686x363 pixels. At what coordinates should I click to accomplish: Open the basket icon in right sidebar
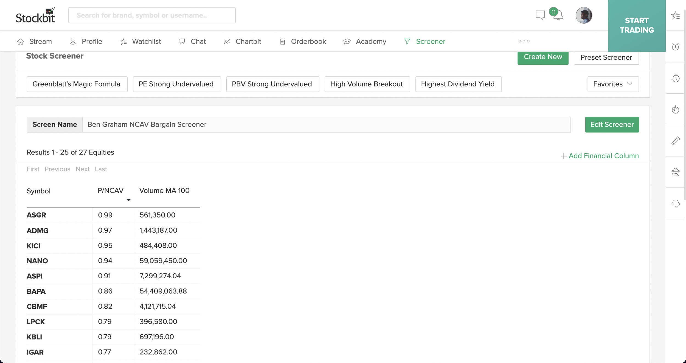[x=675, y=172]
